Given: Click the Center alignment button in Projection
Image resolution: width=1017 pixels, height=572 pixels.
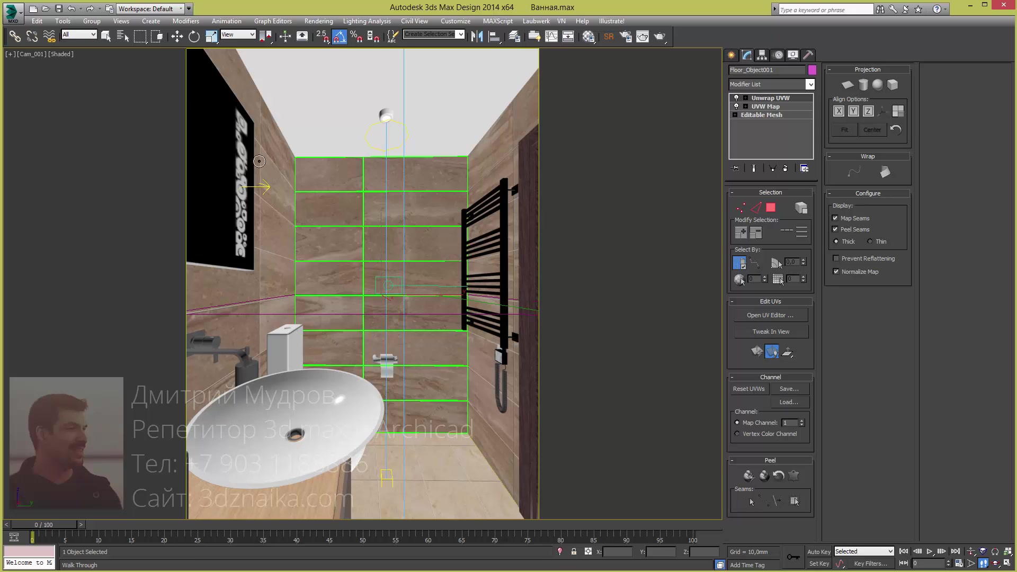Looking at the screenshot, I should click(x=872, y=129).
